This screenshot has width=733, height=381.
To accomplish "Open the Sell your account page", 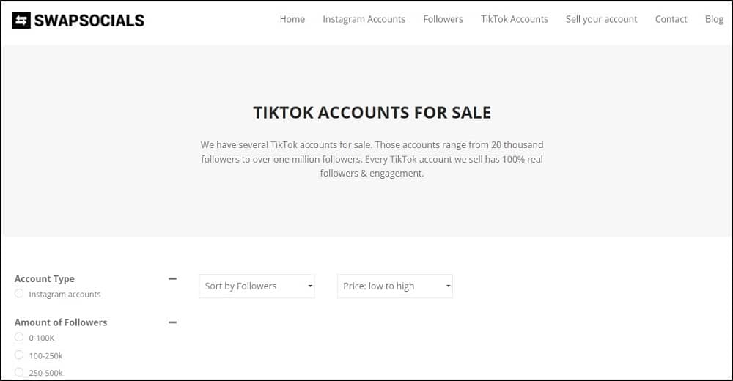I will tap(601, 19).
